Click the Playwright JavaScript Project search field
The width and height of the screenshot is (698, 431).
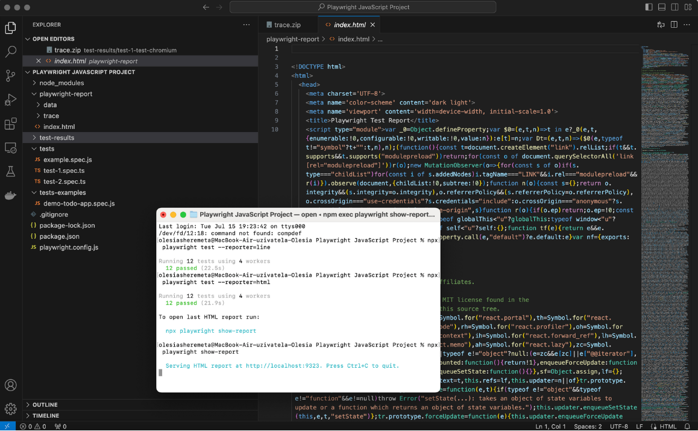(x=363, y=7)
